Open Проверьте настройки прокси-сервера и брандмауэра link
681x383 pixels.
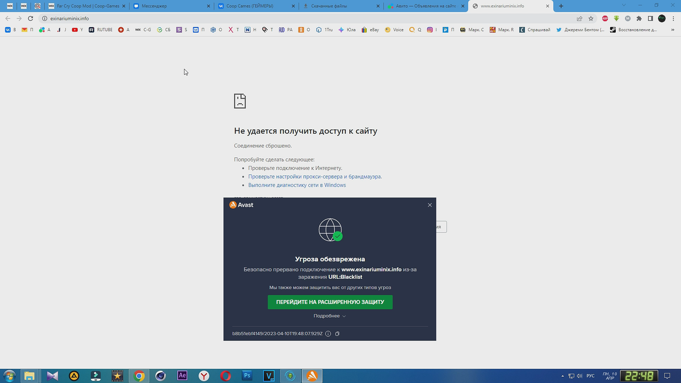(x=315, y=176)
